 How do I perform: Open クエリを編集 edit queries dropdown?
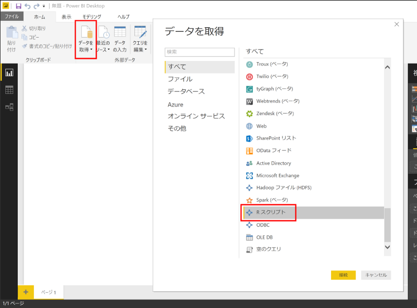pos(140,39)
